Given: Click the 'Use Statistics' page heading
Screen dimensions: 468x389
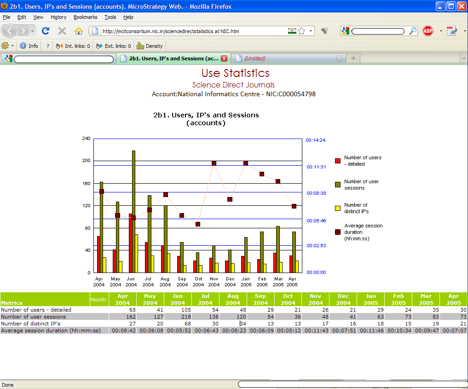Looking at the screenshot, I should (x=235, y=73).
